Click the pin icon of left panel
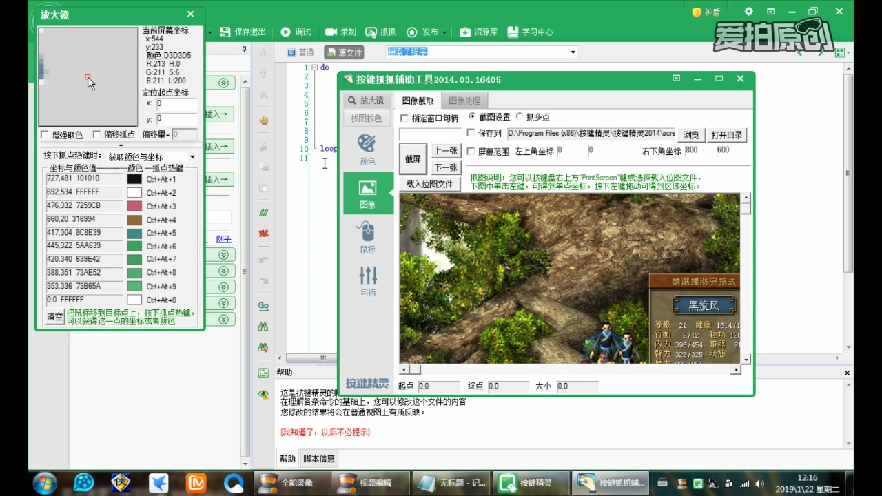This screenshot has width=882, height=496. [244, 49]
